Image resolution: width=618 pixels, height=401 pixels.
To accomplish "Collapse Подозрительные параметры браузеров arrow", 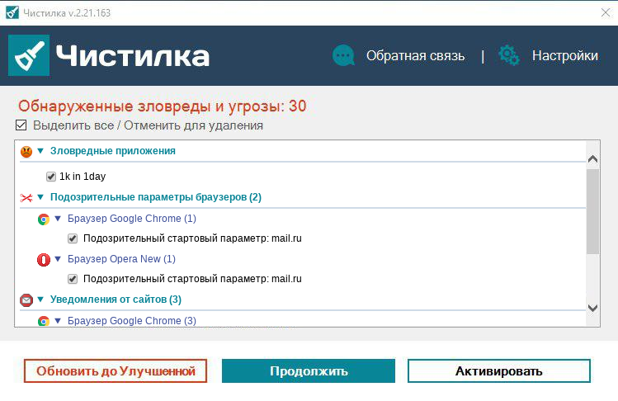I will click(x=40, y=196).
